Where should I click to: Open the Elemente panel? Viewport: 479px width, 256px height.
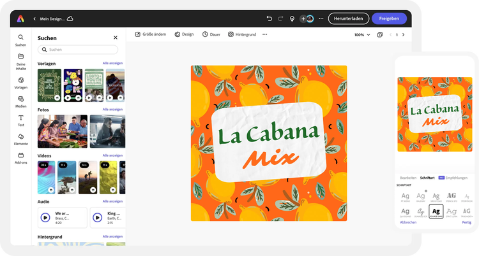[x=21, y=139]
